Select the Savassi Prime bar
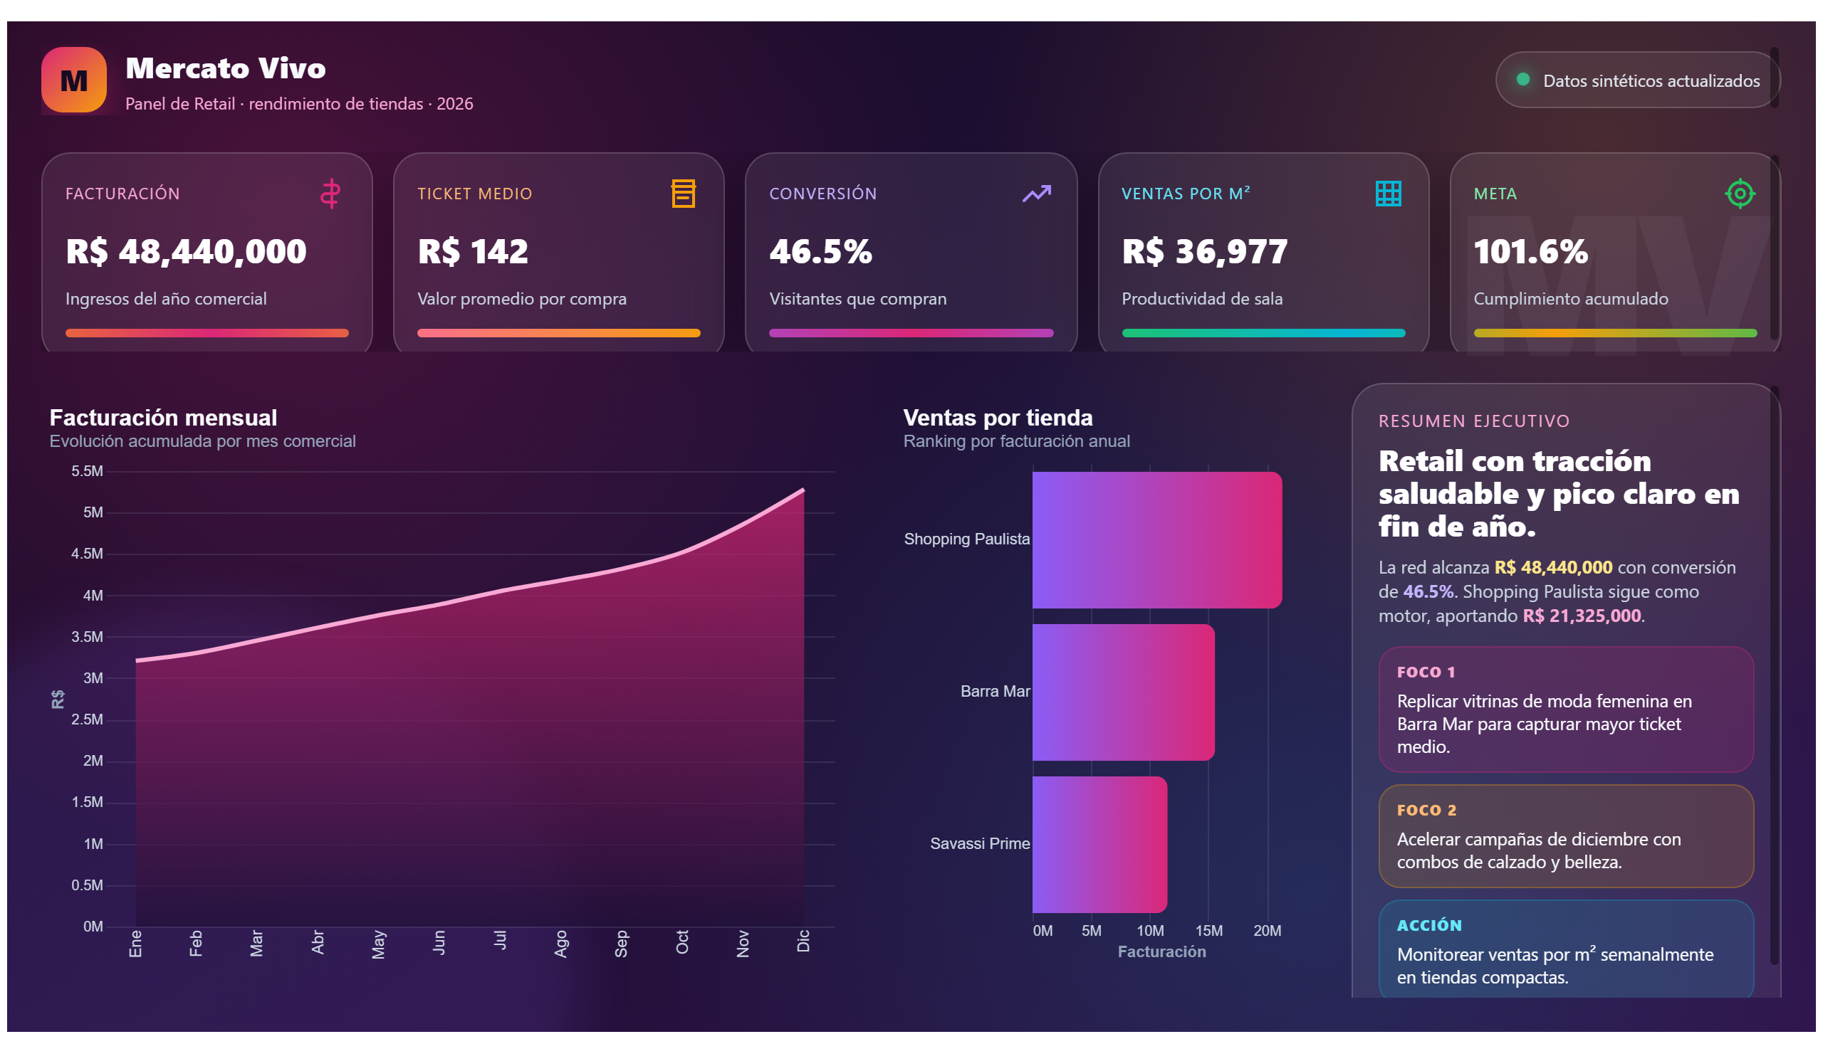This screenshot has height=1039, width=1823. 1099,844
